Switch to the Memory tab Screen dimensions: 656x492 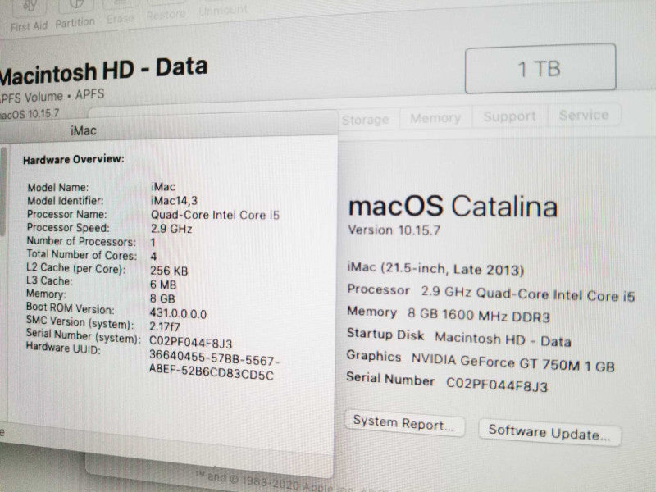coord(435,118)
